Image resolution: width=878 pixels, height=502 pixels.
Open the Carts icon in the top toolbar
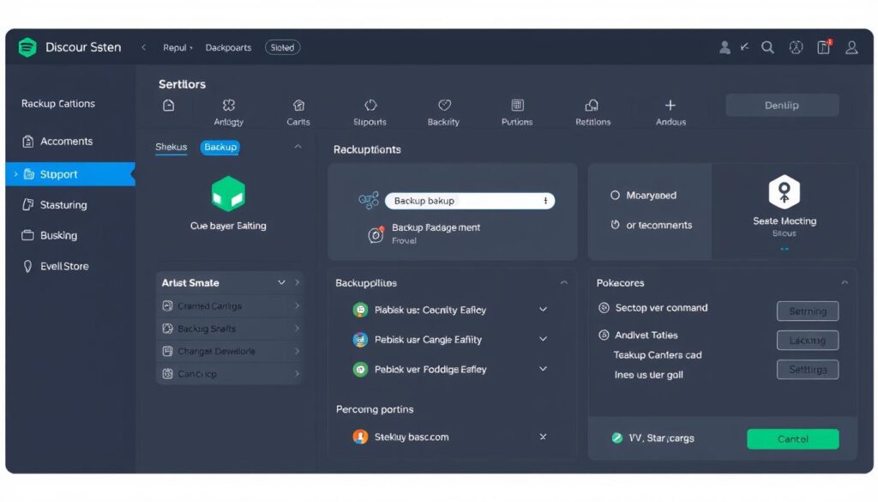298,104
